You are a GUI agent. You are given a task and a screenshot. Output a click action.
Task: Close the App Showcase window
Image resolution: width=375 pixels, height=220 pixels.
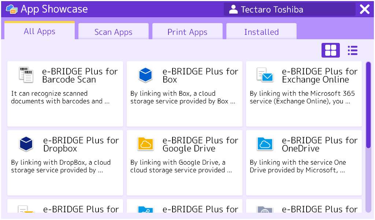click(365, 10)
